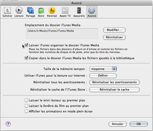
Task: Open the Général preferences pane icon
Action: tap(7, 10)
